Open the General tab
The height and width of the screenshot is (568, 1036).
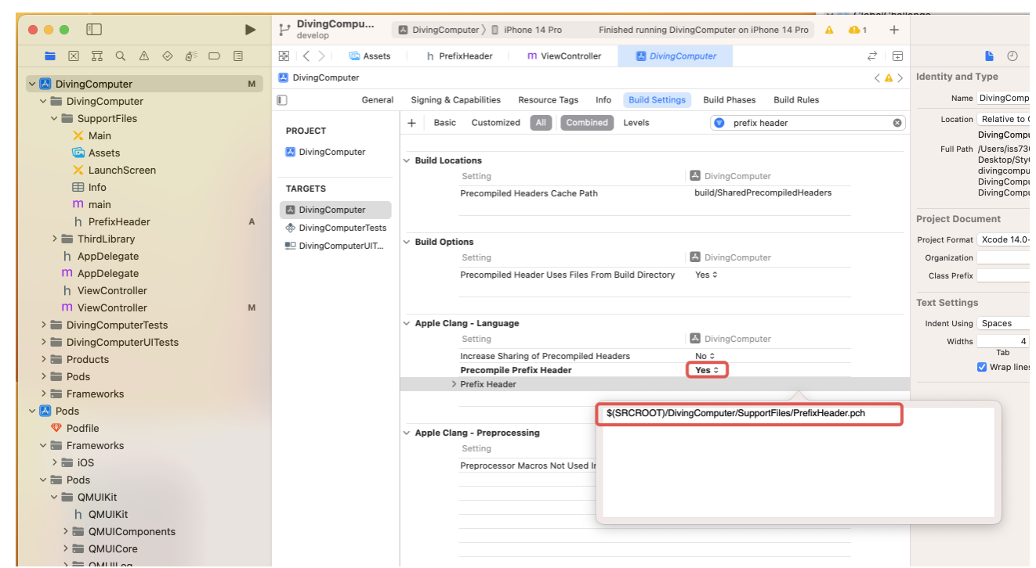[x=378, y=100]
